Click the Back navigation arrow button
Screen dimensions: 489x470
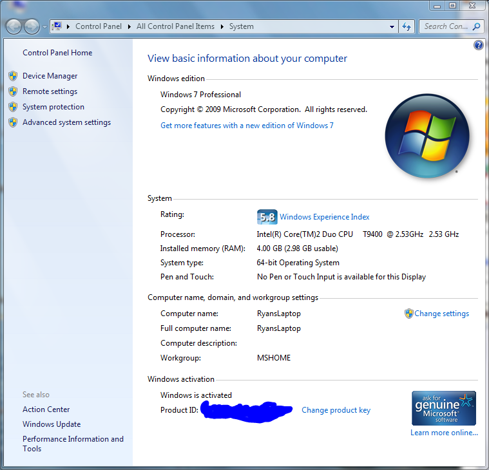(x=14, y=26)
